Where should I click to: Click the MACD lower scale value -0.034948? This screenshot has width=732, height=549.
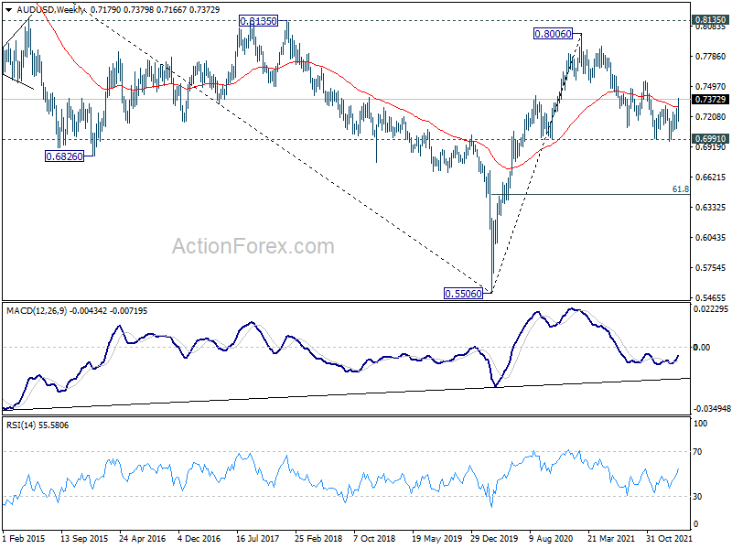pos(711,409)
